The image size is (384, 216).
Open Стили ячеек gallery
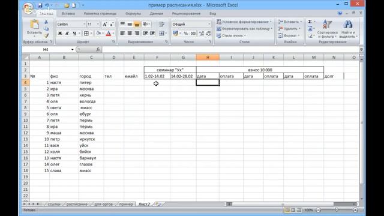(x=231, y=35)
